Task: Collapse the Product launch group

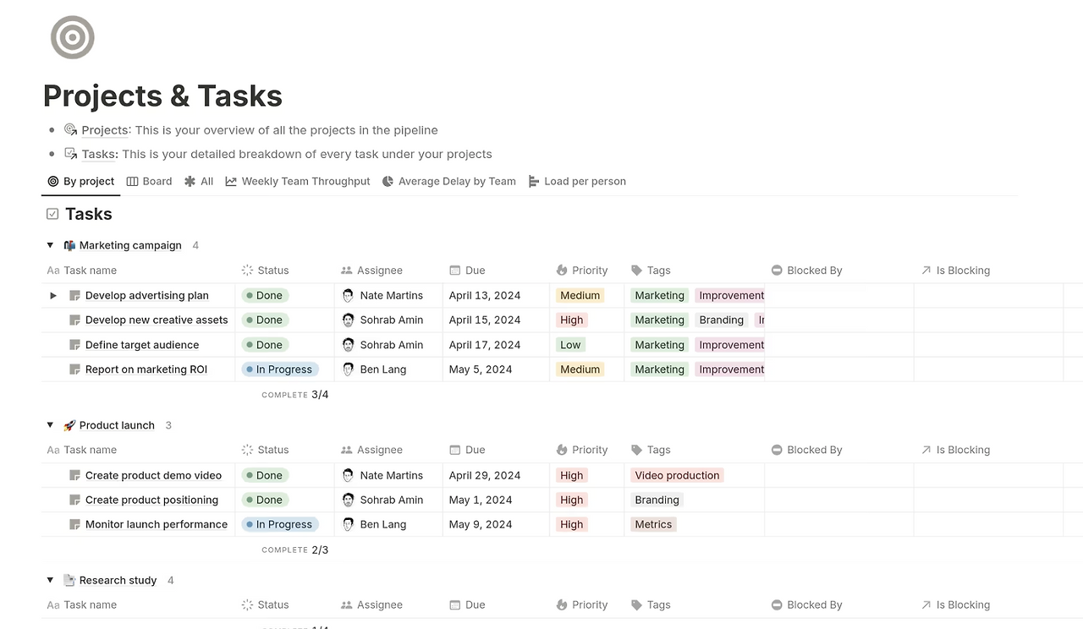Action: coord(50,425)
